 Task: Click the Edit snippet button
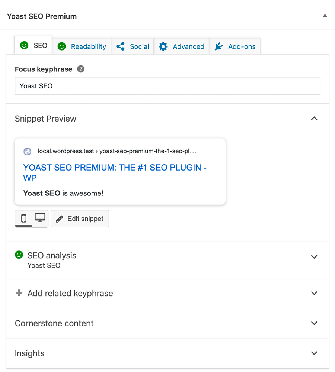(x=80, y=219)
